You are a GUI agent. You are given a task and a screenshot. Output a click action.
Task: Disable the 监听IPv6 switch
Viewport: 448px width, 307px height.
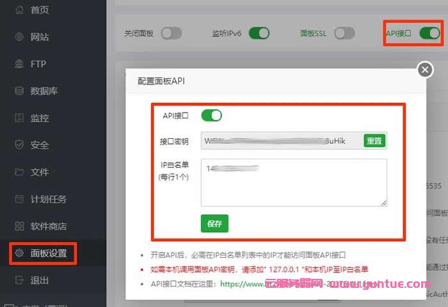point(259,33)
